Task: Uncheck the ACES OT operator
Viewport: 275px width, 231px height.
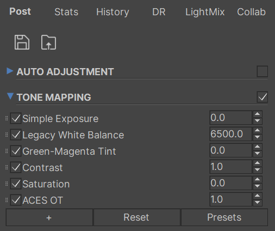Action: pos(16,200)
